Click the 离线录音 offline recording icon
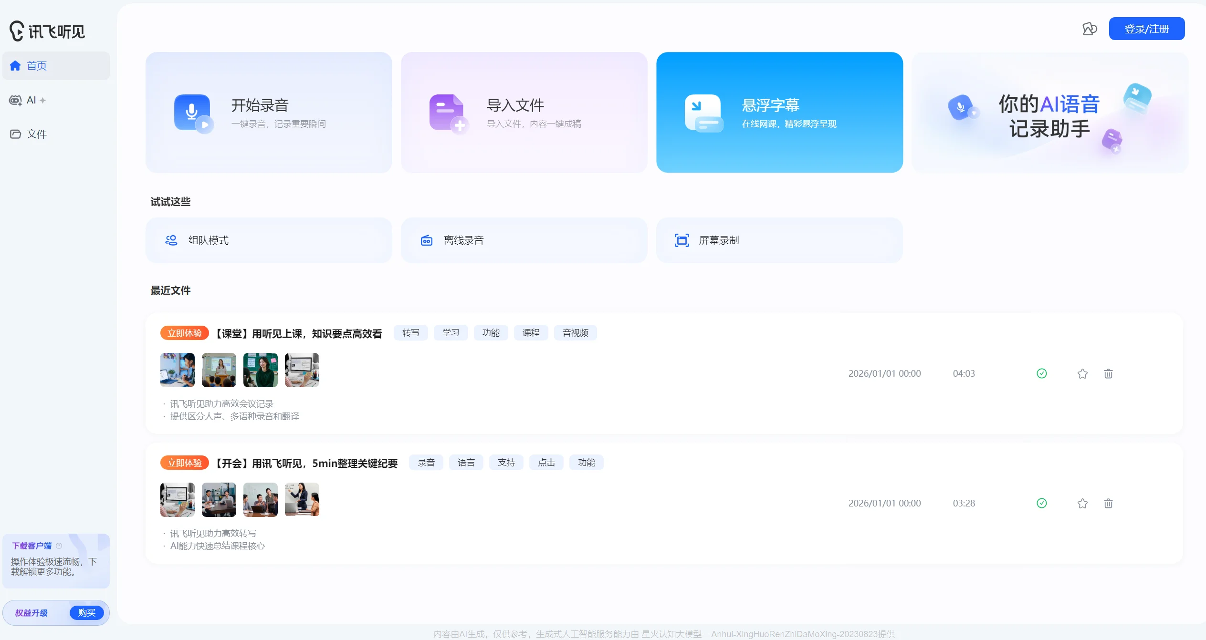The image size is (1206, 640). (426, 240)
